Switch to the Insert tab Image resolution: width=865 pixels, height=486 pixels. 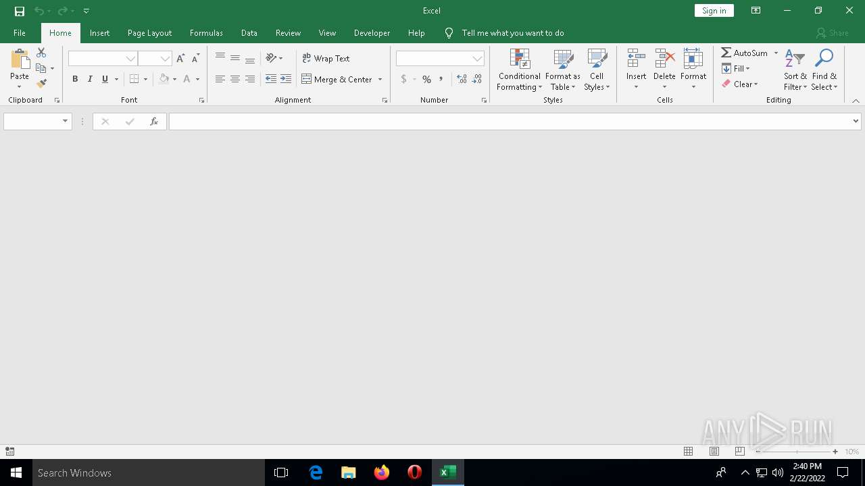[x=99, y=33]
